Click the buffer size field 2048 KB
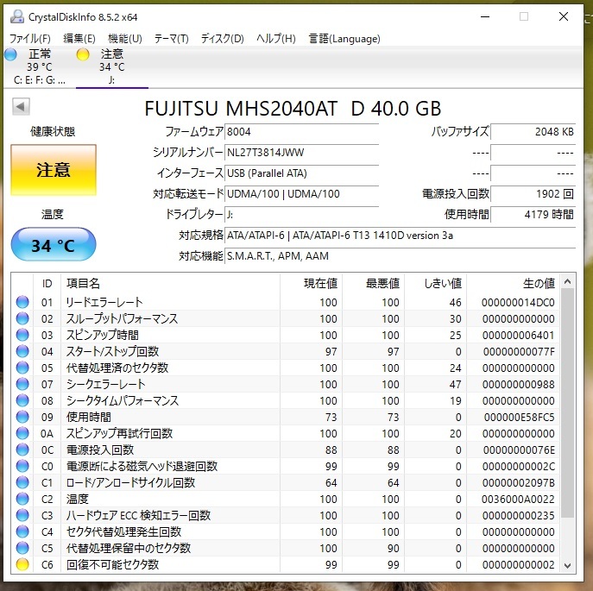This screenshot has width=593, height=591. coord(533,132)
